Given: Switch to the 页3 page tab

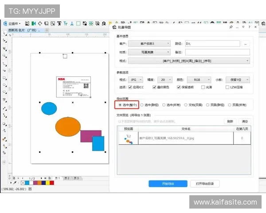Looking at the screenshot, I should (76, 178).
